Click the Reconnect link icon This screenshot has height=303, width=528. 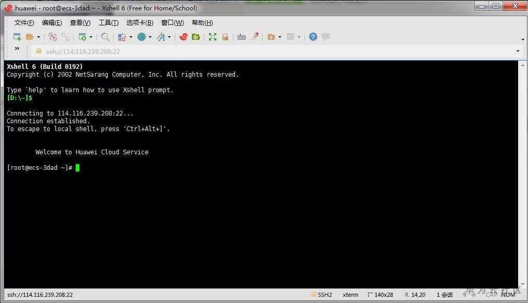point(65,37)
